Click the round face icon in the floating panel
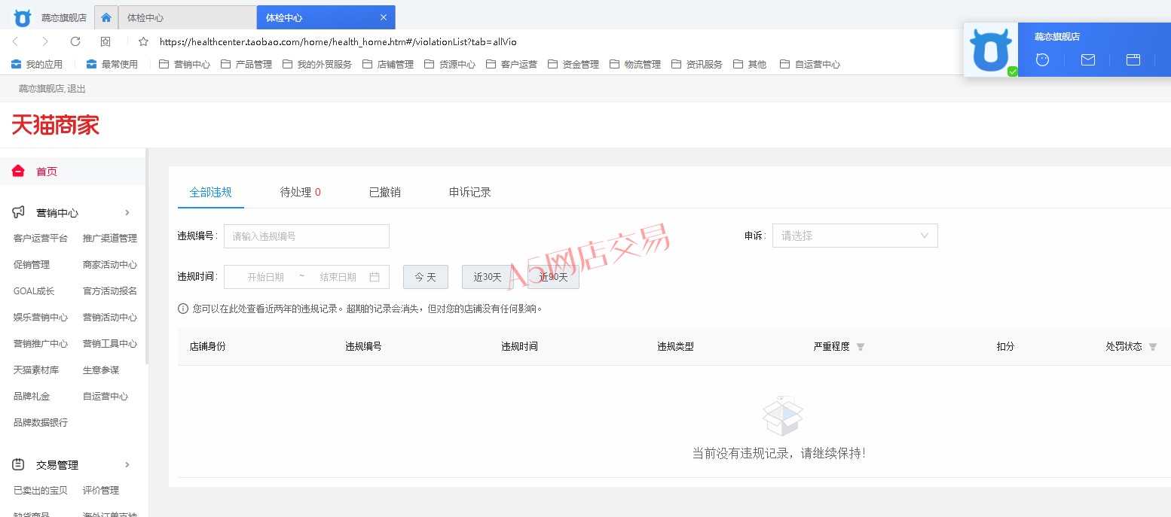The width and height of the screenshot is (1171, 517). [1042, 59]
